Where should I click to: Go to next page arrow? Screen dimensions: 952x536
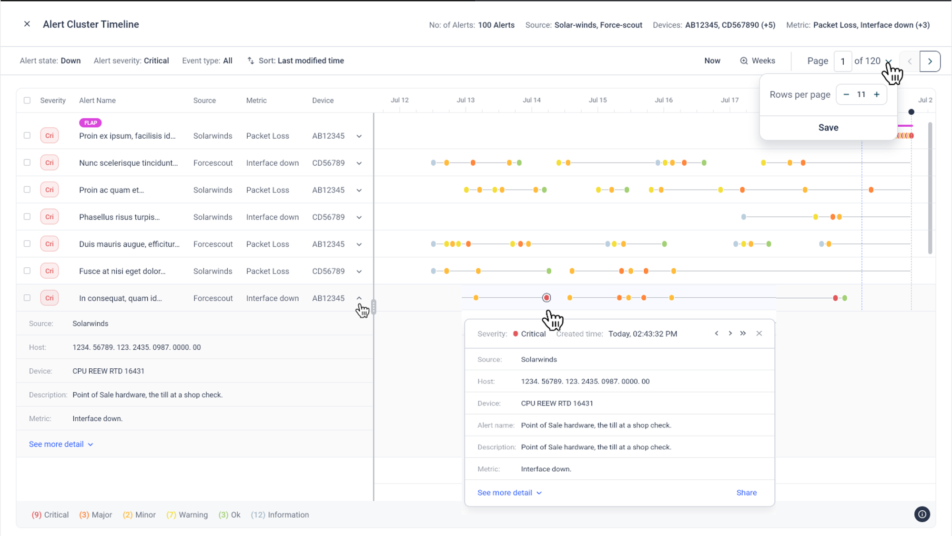[930, 61]
